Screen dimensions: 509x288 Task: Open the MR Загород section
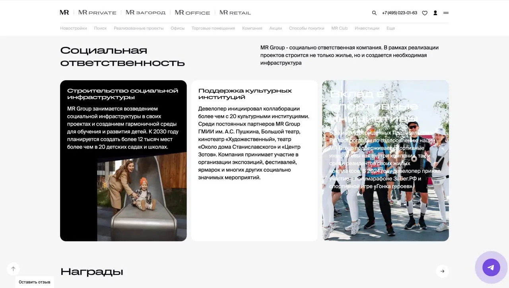(146, 13)
